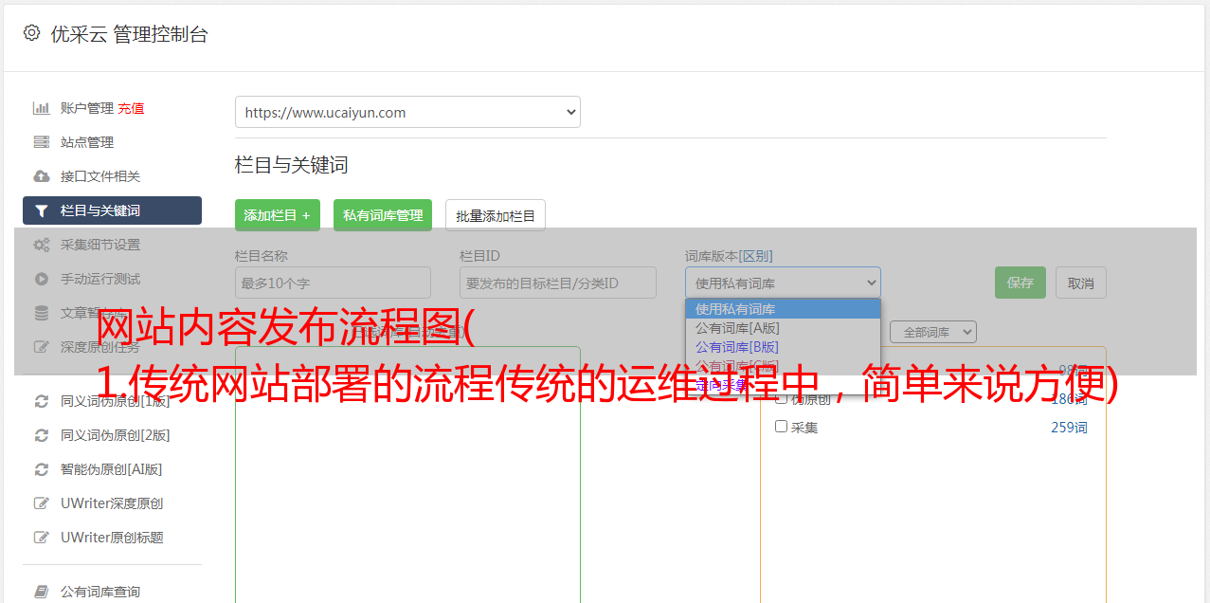Image resolution: width=1210 pixels, height=603 pixels.
Task: Click the book icon of 公有词库查询
Action: [42, 592]
